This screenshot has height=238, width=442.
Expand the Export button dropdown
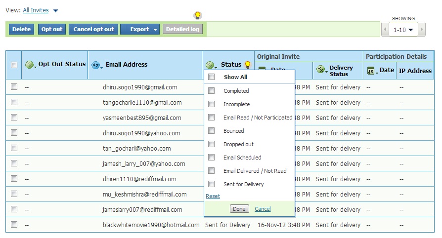[x=155, y=30]
